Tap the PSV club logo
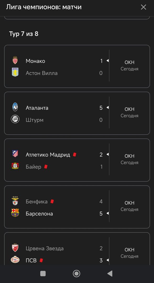This screenshot has width=154, height=283. point(15,260)
